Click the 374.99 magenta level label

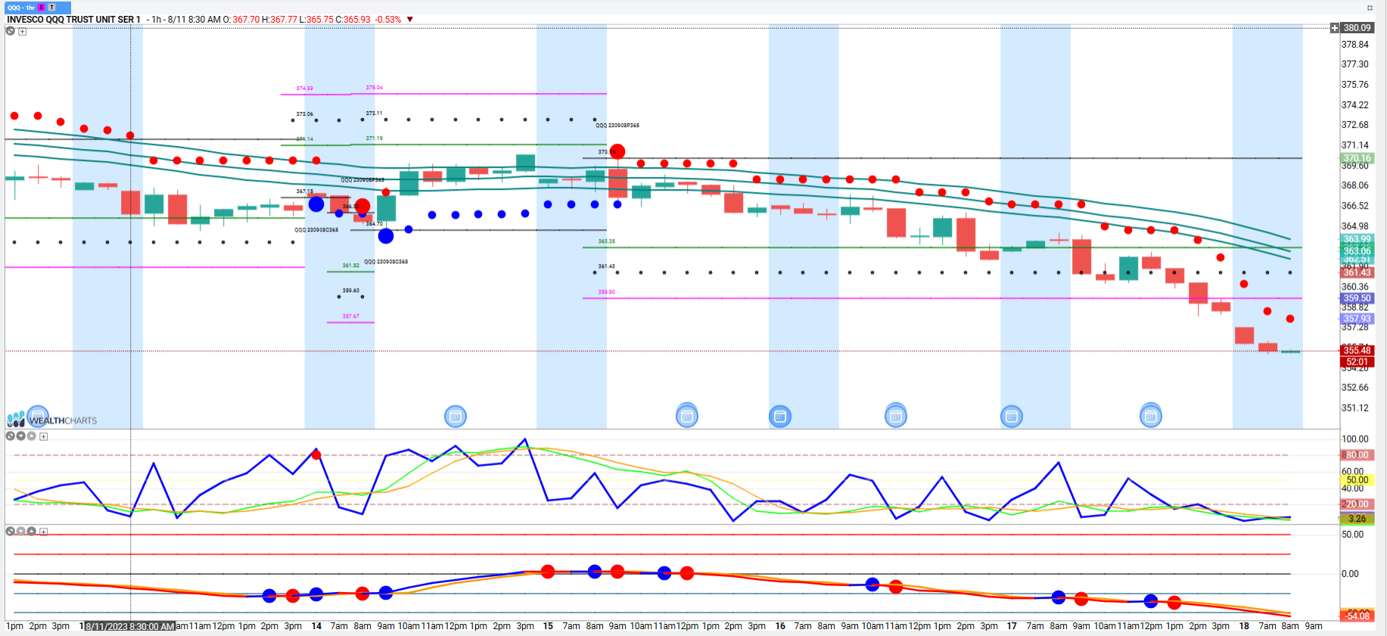[x=304, y=88]
